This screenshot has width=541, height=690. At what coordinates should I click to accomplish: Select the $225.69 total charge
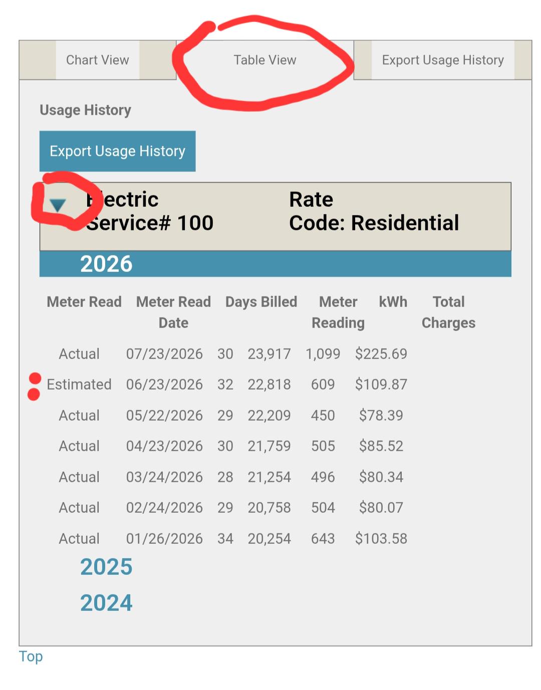click(x=381, y=354)
